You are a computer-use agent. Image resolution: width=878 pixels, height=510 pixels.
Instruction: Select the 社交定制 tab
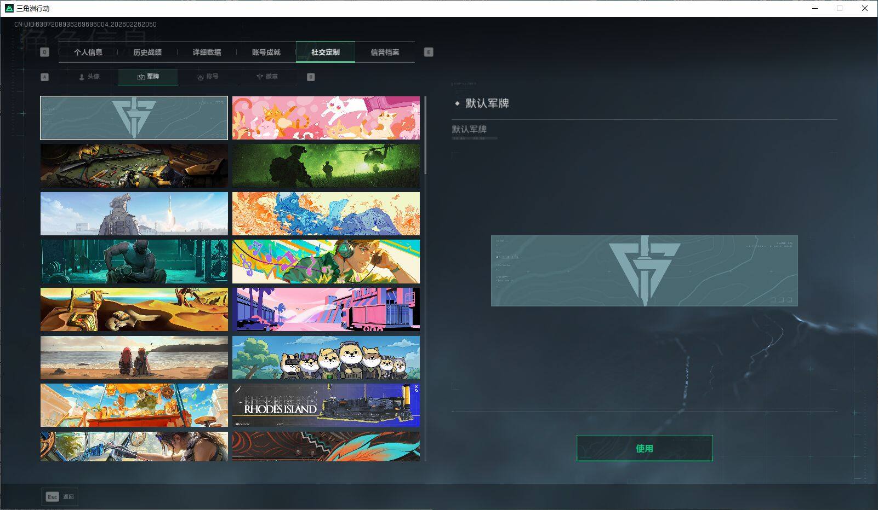click(326, 52)
